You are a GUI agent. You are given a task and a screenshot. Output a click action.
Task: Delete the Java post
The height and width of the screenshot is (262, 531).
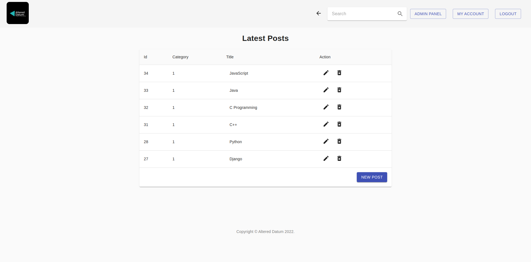click(339, 90)
